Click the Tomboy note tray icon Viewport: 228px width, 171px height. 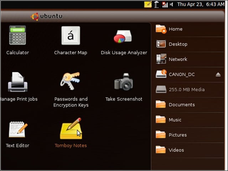pos(148,4)
